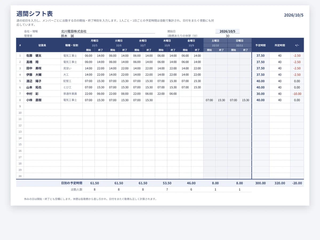Click 中村 彩's Friday start cell
Viewport: 320px width, 240px height.
(185, 94)
